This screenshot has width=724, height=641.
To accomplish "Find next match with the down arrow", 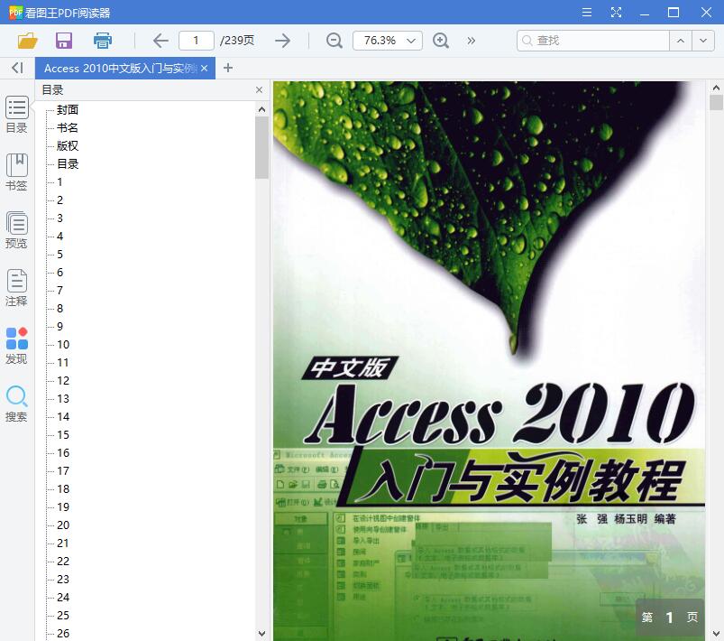I will coord(704,41).
